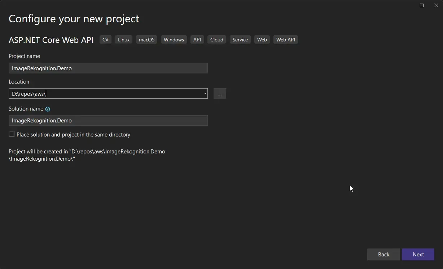Click the browse "..." button beside Location

click(x=220, y=94)
